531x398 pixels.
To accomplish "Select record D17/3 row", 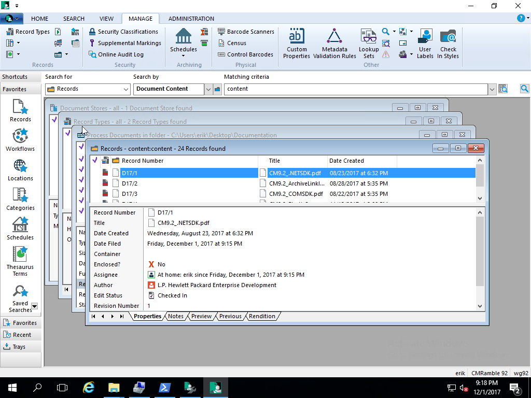I will (283, 194).
